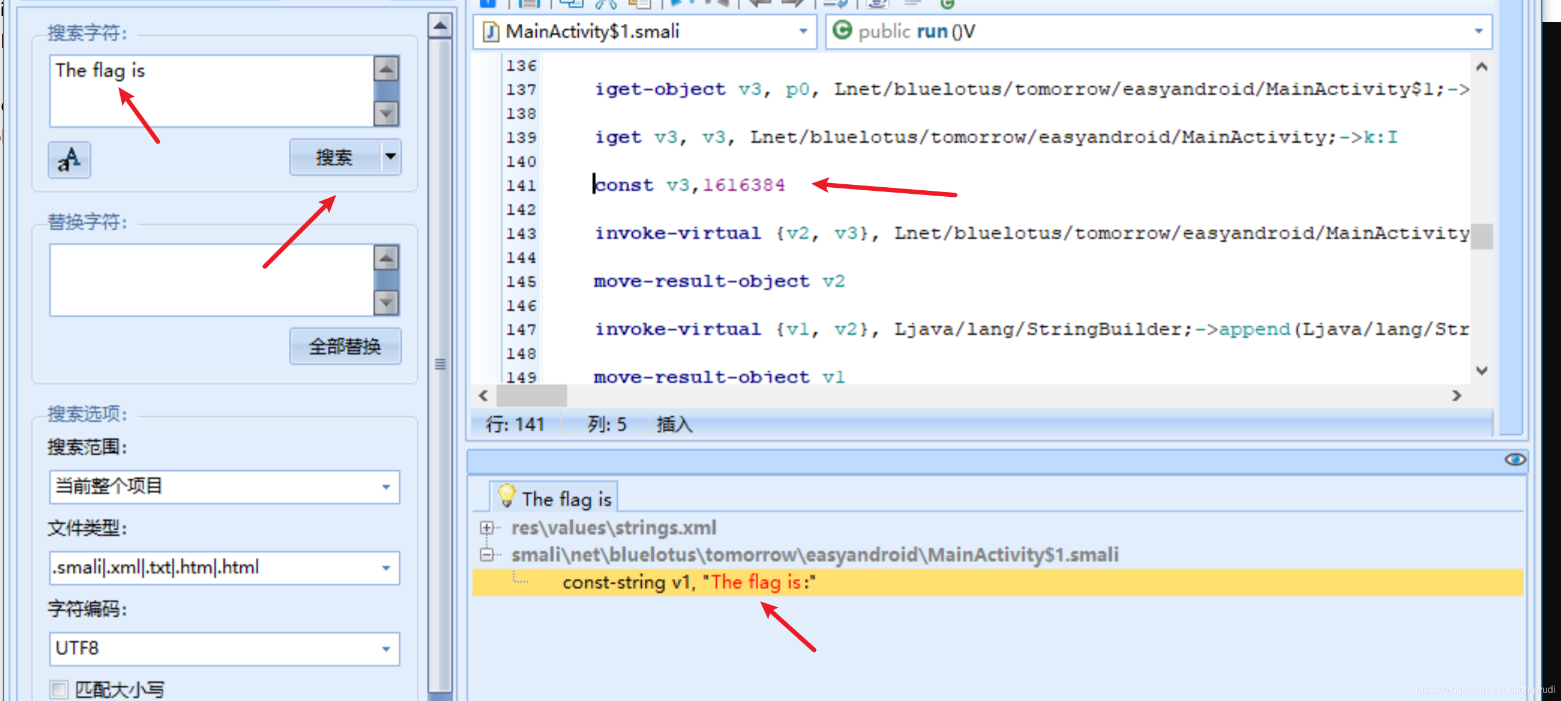Open the 搜索范围 dropdown (当前整个项目)
Screen dimensions: 1561x701
(x=386, y=487)
